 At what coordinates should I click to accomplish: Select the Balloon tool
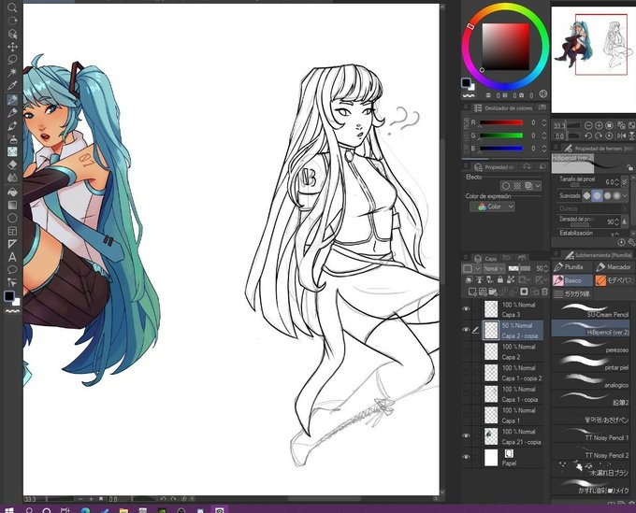tap(12, 269)
